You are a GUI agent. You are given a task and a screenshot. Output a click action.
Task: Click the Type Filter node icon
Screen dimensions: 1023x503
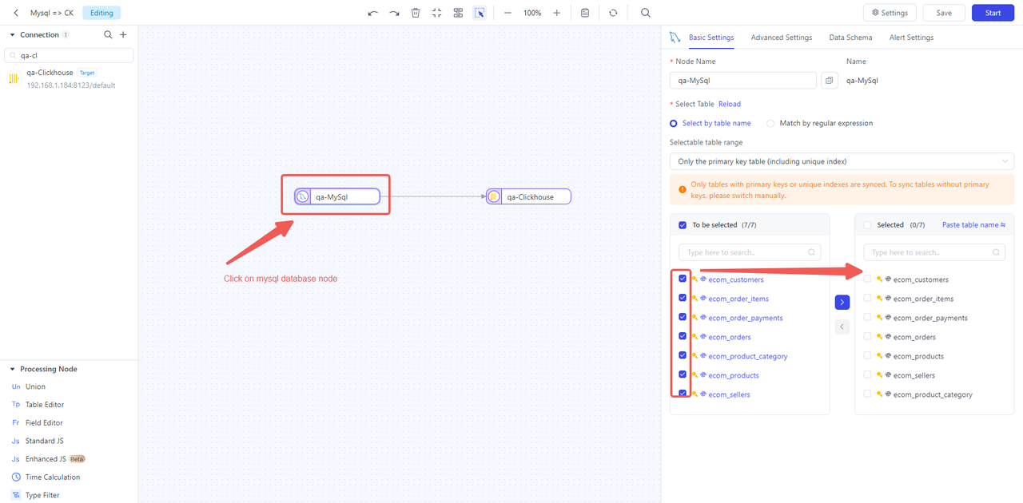point(16,495)
